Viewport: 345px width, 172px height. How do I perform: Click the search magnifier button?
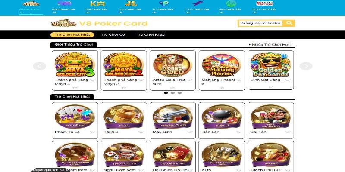(289, 23)
